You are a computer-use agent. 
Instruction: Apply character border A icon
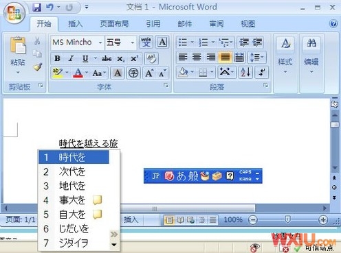[x=162, y=43]
